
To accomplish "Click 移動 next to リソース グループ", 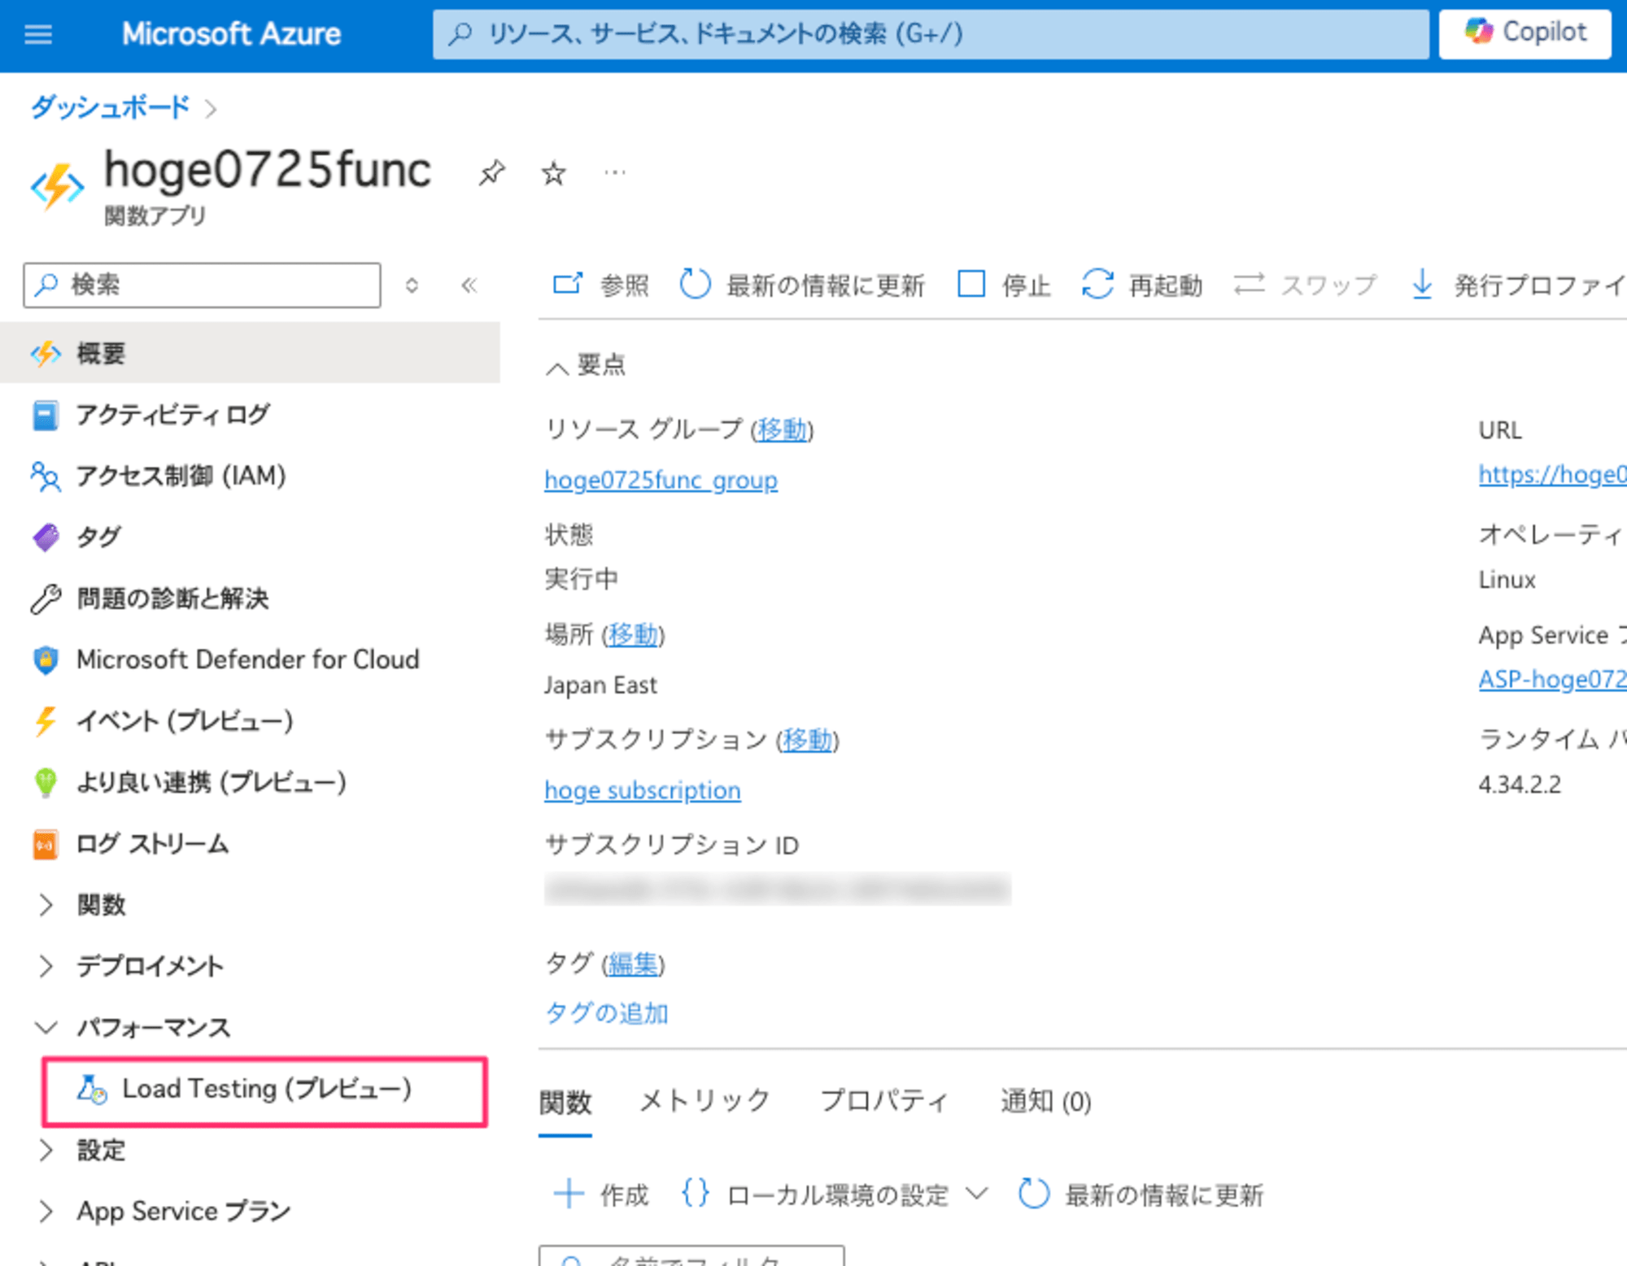I will point(782,429).
